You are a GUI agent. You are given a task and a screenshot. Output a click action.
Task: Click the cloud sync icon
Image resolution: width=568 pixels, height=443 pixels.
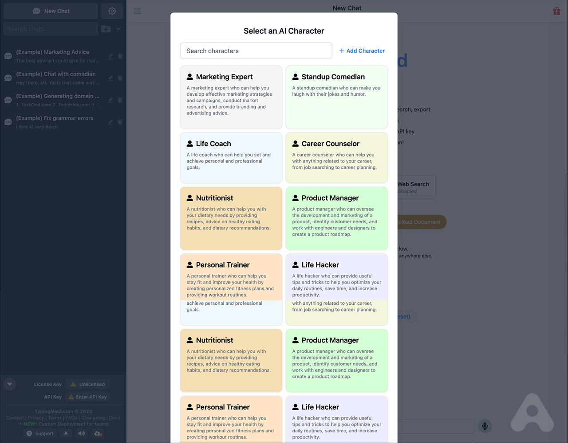pos(98,433)
